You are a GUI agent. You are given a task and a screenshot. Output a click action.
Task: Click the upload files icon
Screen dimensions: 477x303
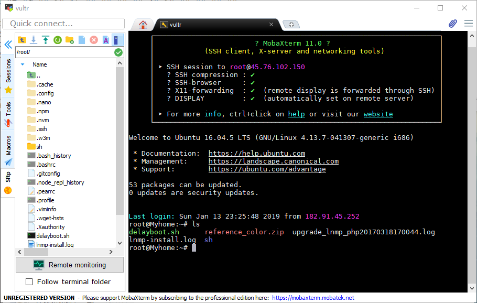(x=46, y=40)
